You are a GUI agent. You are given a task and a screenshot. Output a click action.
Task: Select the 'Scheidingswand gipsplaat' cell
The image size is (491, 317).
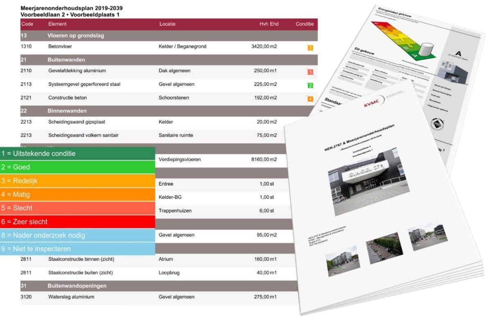77,122
